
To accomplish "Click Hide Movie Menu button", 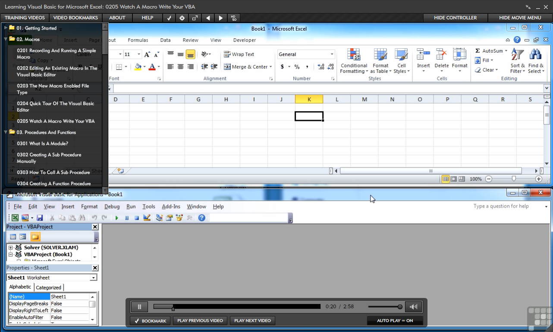I will click(520, 18).
